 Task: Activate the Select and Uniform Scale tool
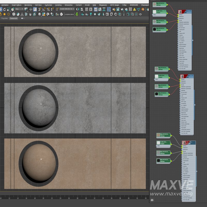point(8,9)
